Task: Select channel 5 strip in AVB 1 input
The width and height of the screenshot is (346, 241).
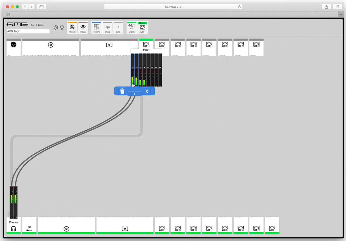Action: (148, 70)
